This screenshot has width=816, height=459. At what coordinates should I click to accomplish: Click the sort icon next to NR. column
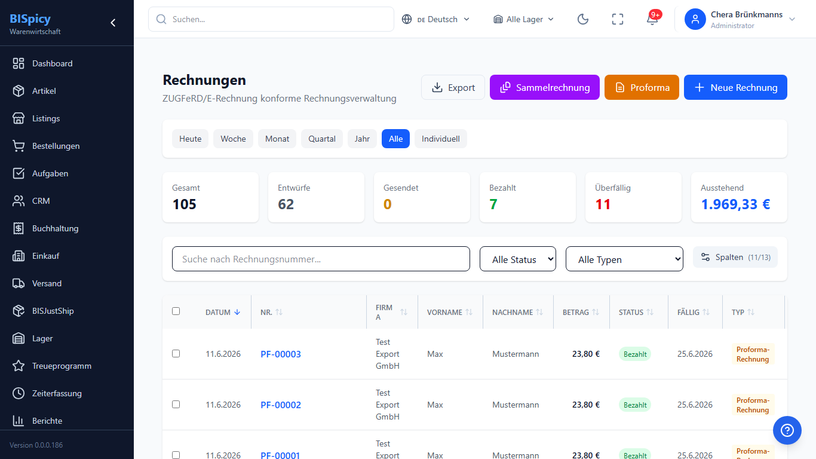pyautogui.click(x=279, y=312)
